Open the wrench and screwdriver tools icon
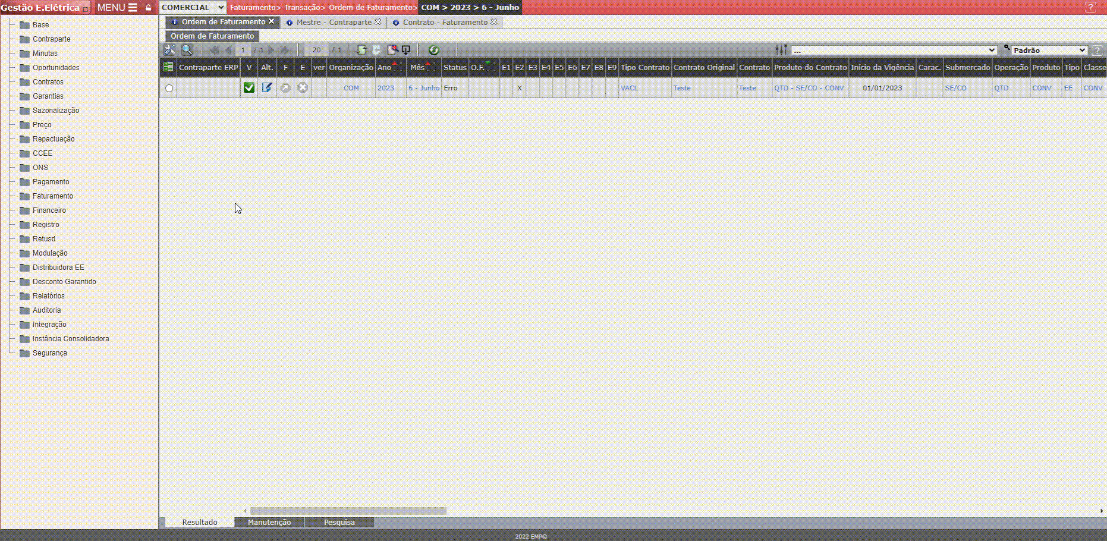Image resolution: width=1107 pixels, height=541 pixels. pyautogui.click(x=169, y=50)
